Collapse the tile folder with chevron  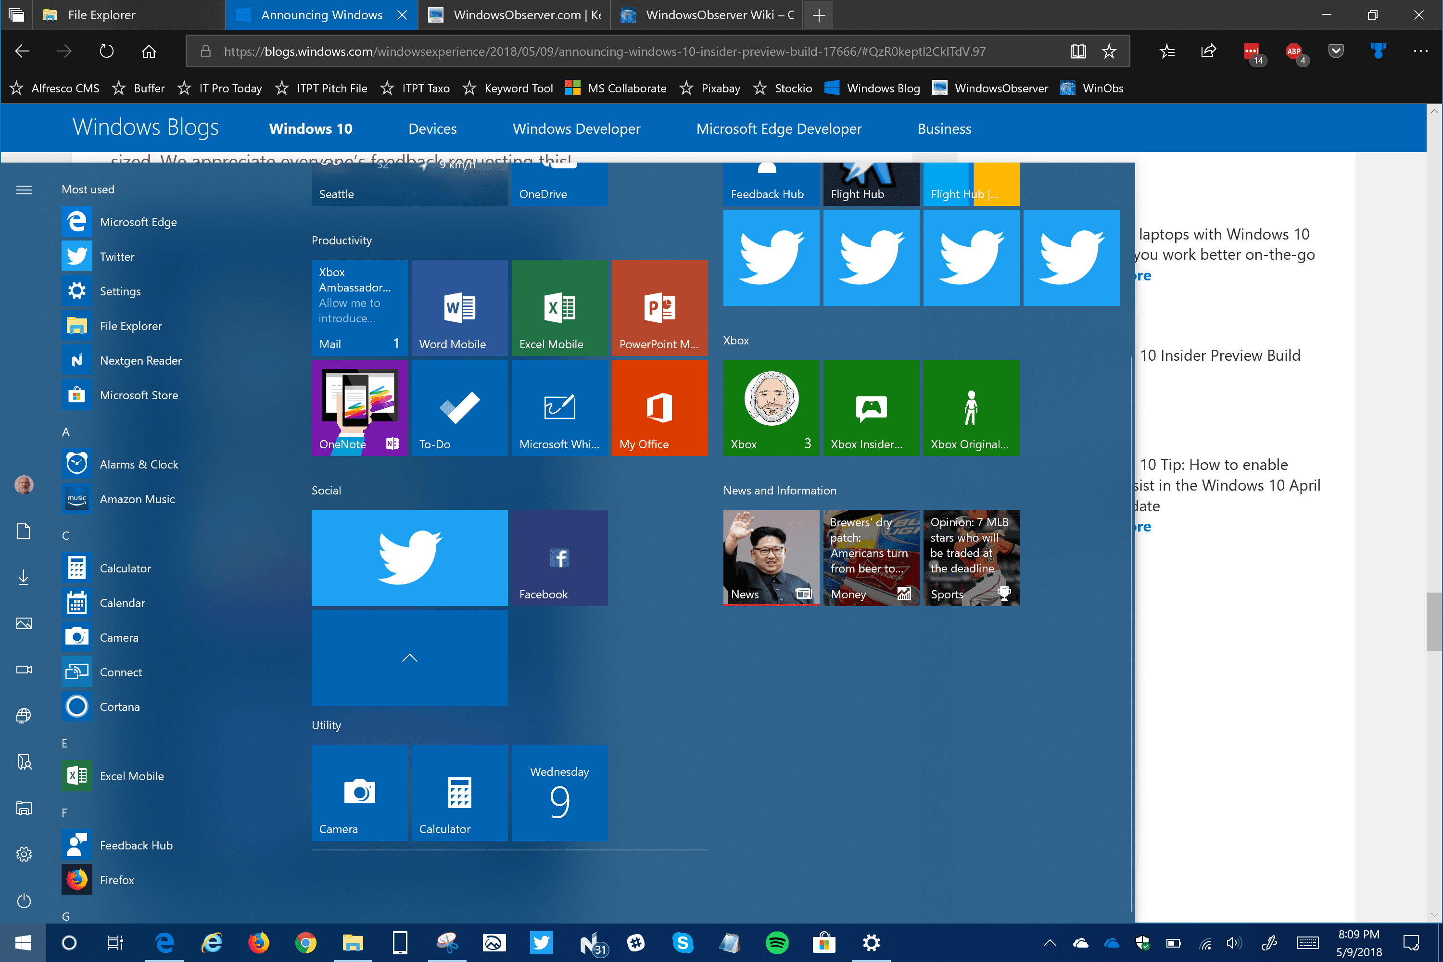pyautogui.click(x=409, y=658)
